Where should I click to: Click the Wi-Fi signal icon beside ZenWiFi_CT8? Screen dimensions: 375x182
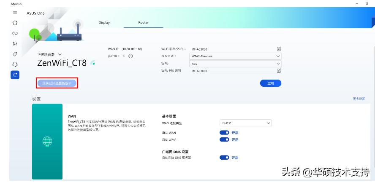coord(92,63)
